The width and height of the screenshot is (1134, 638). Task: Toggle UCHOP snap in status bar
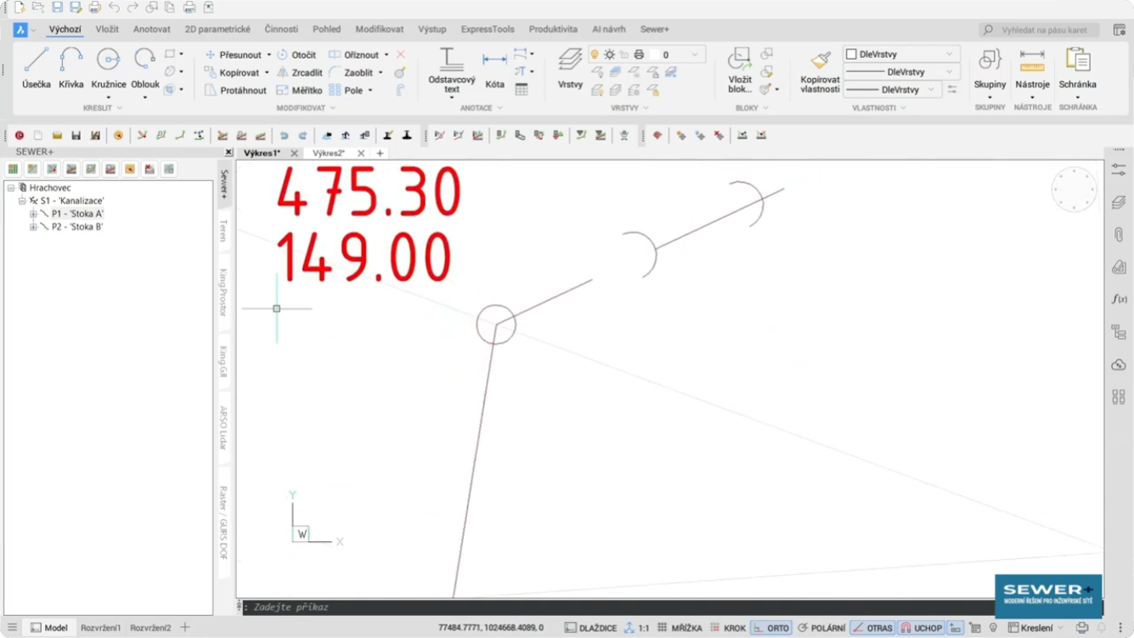pos(922,628)
